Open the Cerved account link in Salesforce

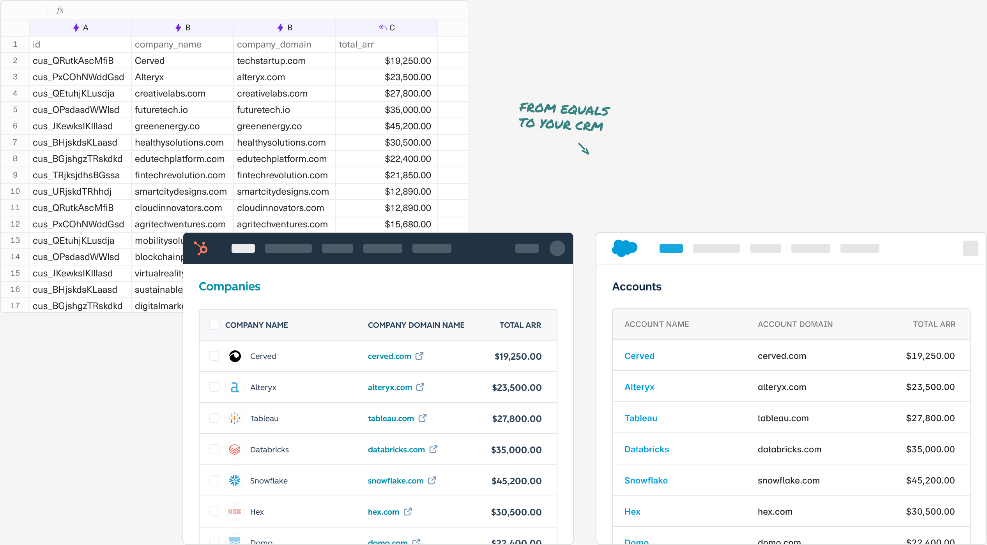639,355
